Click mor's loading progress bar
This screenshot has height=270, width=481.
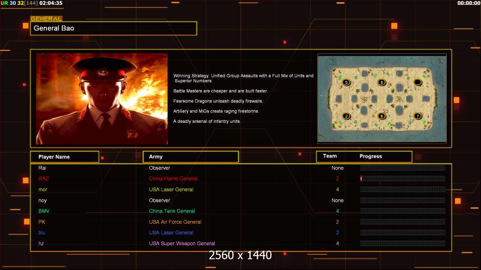pyautogui.click(x=403, y=189)
